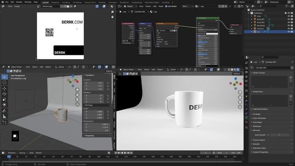Open Window menu
Screen dimensions: 295x166
[28, 2]
